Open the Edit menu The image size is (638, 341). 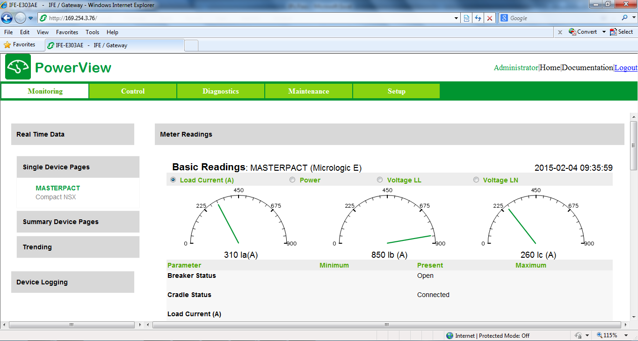point(25,32)
